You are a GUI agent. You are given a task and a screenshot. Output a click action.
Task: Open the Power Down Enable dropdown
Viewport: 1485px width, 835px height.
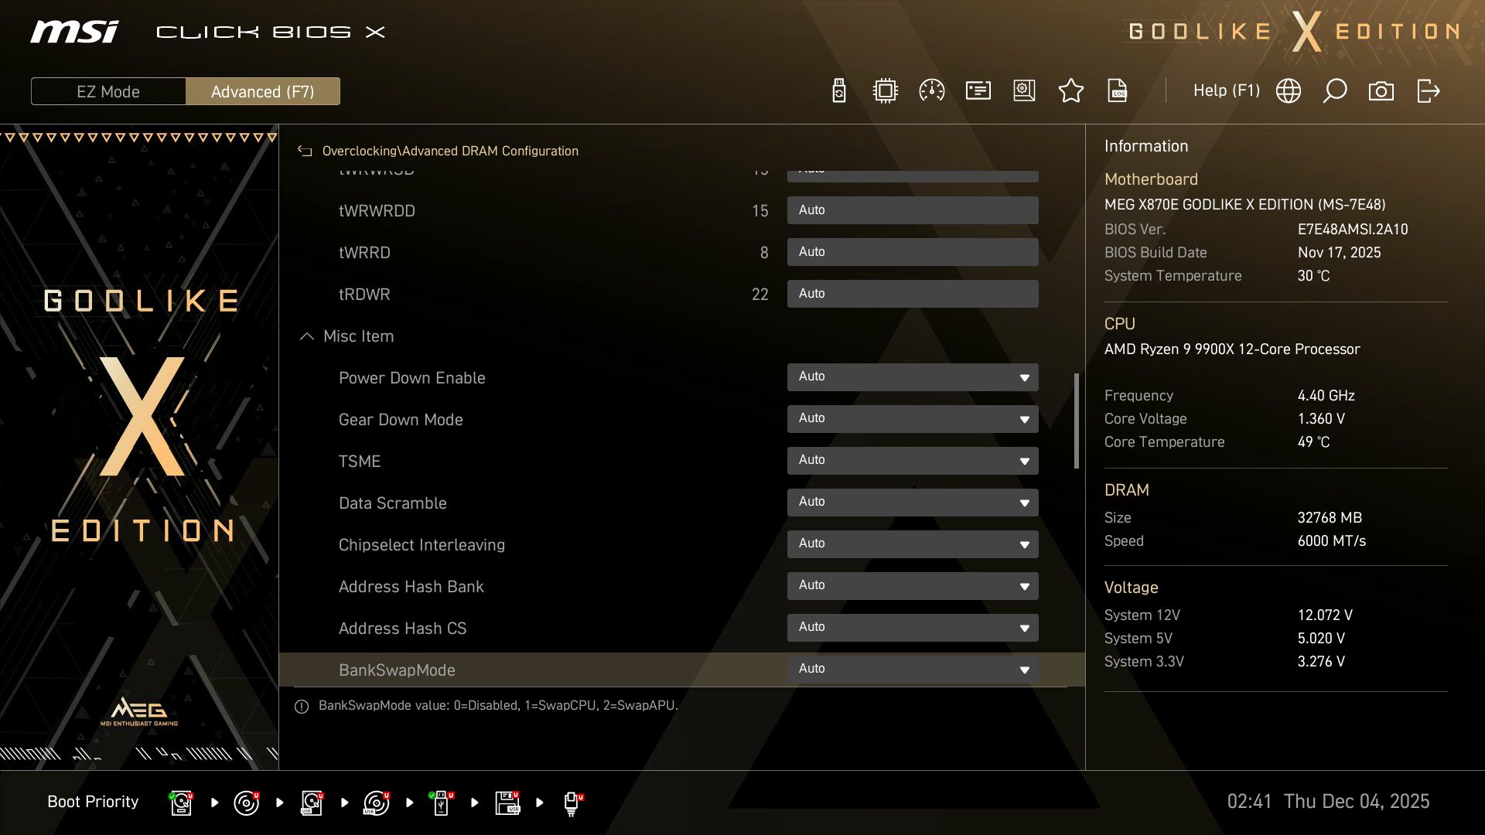point(913,377)
